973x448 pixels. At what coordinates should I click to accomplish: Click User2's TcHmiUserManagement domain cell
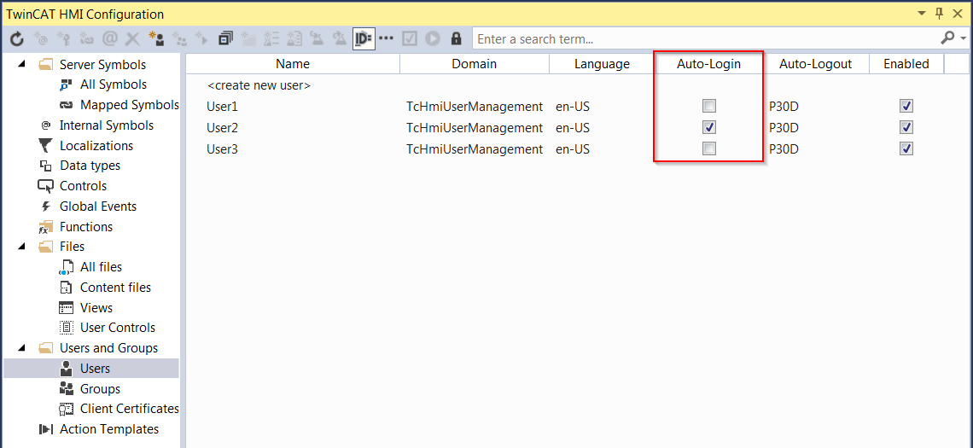click(474, 128)
